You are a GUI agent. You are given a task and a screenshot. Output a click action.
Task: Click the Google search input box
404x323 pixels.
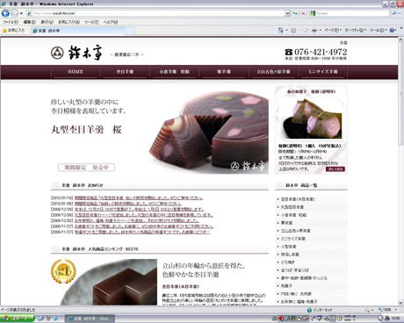tap(352, 13)
